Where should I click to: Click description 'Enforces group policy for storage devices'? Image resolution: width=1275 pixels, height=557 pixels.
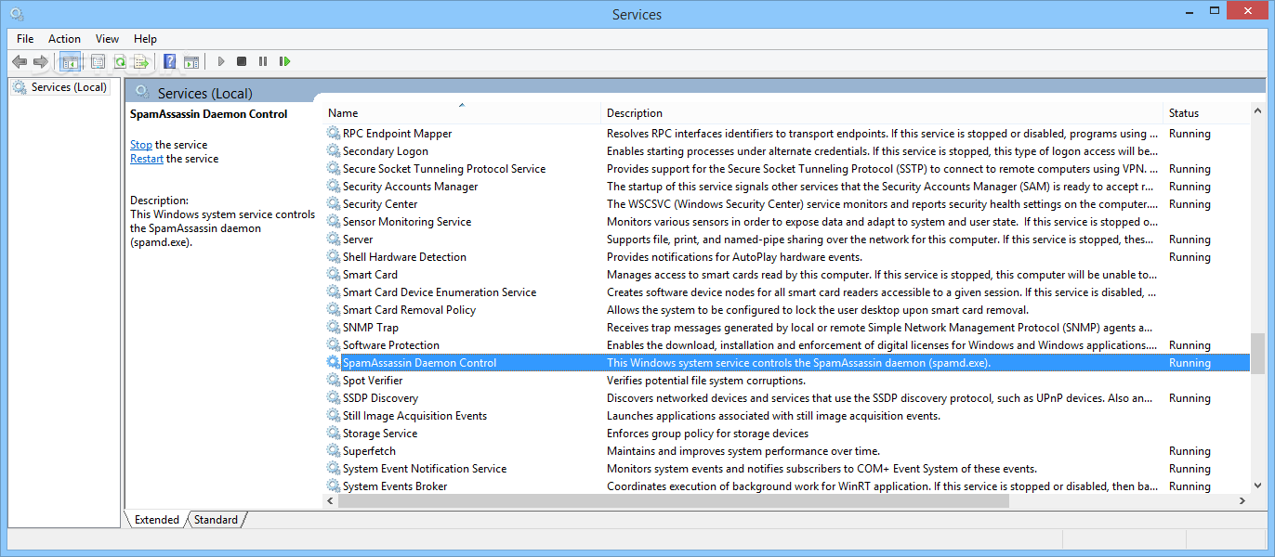708,434
